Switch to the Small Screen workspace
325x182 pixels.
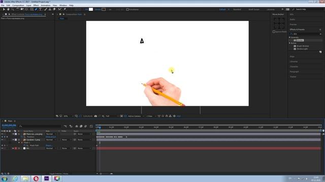(x=254, y=10)
